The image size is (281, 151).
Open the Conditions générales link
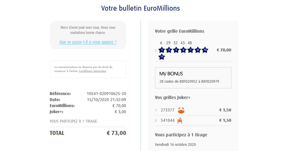[93, 71]
